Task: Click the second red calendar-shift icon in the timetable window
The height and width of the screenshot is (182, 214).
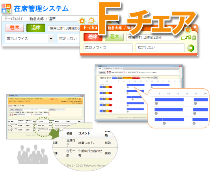Action: 110,72
